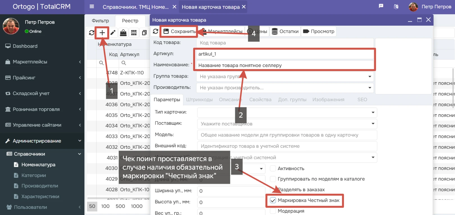Add a new item with plus icon
The height and width of the screenshot is (215, 455).
[102, 33]
